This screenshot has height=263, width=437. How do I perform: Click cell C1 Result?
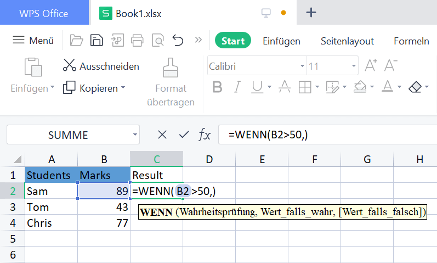click(156, 175)
